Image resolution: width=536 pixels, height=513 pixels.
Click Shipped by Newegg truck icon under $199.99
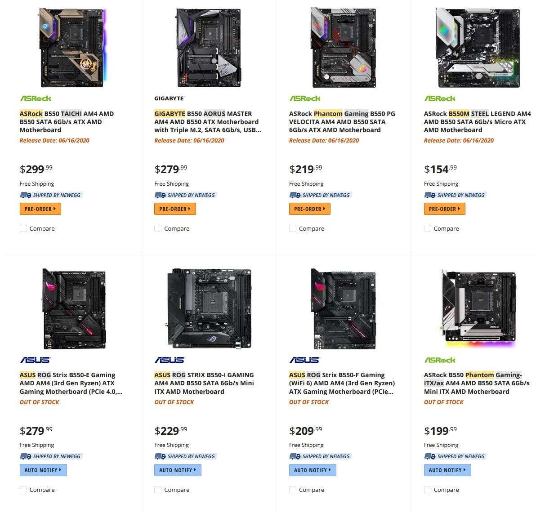(430, 456)
